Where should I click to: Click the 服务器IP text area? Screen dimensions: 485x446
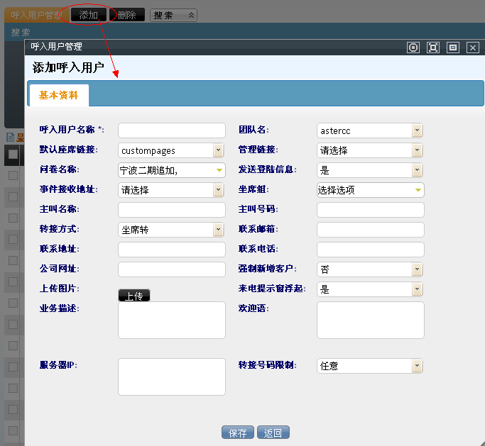click(171, 377)
